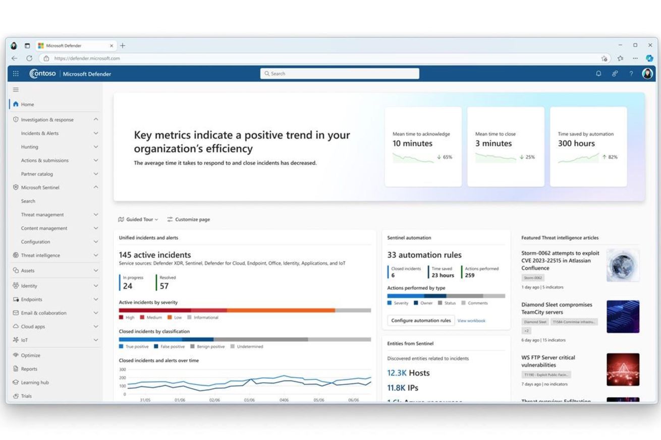The width and height of the screenshot is (661, 440).
Task: Click the Endpoints icon in the sidebar
Action: (x=16, y=299)
